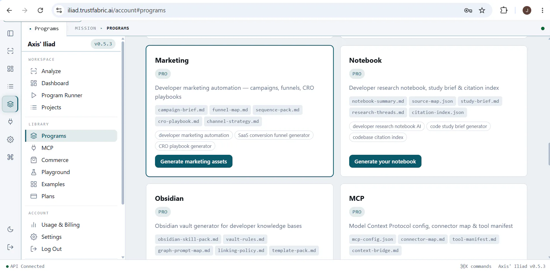
Task: Click Generate marketing assets button
Action: point(194,161)
